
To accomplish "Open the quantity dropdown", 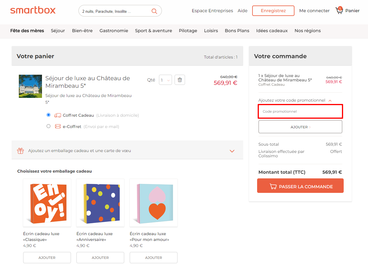I will 165,80.
